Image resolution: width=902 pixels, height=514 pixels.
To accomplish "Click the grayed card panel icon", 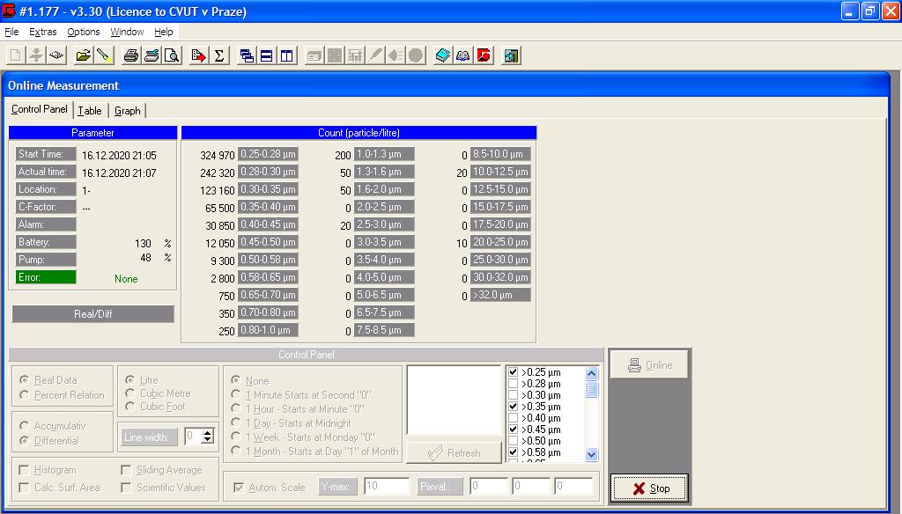I will coord(314,55).
